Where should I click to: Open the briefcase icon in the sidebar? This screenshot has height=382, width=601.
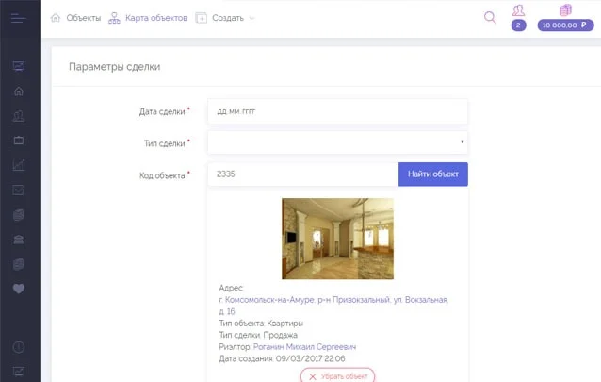click(19, 141)
